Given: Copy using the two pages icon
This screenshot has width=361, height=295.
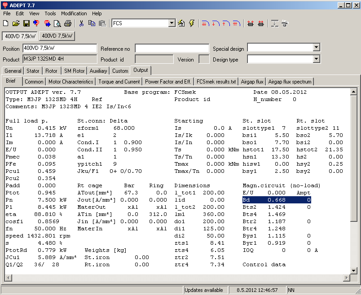Looking at the screenshot, I should 92,23.
